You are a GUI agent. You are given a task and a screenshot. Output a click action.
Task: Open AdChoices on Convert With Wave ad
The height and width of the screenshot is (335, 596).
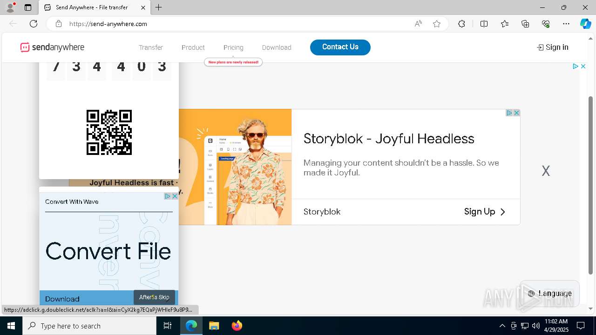[x=168, y=196]
